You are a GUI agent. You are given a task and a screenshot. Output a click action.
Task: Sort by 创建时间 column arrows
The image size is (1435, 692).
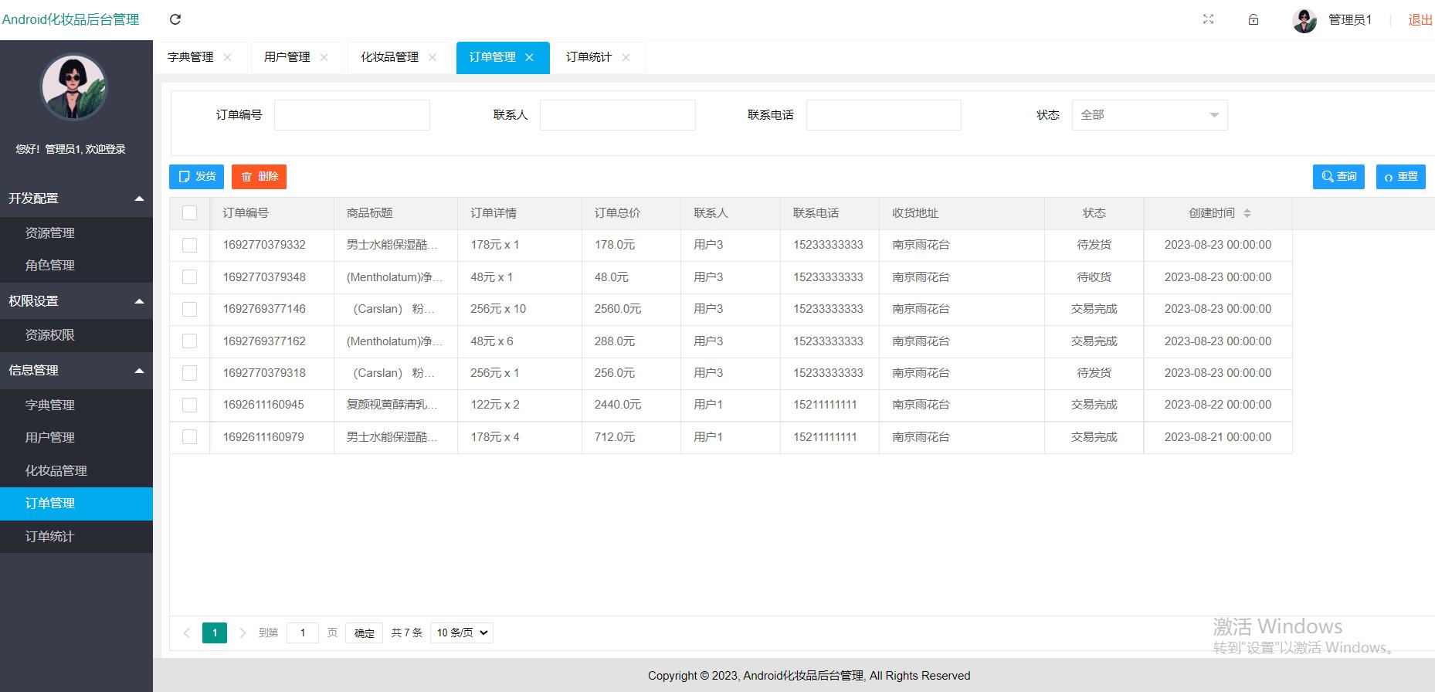(x=1247, y=213)
